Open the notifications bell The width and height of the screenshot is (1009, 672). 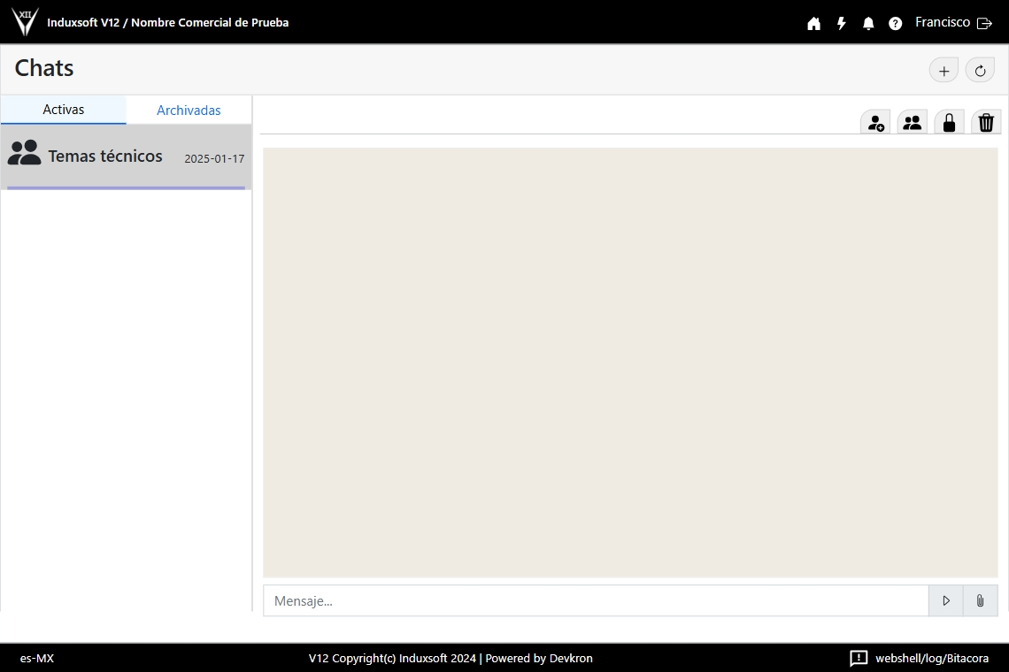[x=868, y=24]
